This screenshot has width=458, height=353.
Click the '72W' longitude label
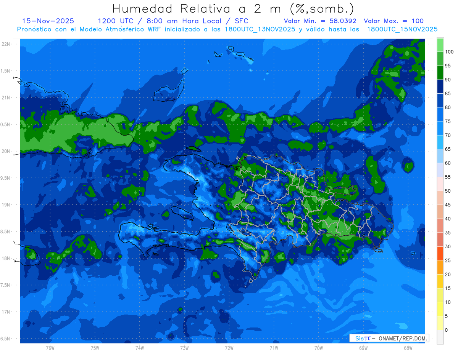229,348
